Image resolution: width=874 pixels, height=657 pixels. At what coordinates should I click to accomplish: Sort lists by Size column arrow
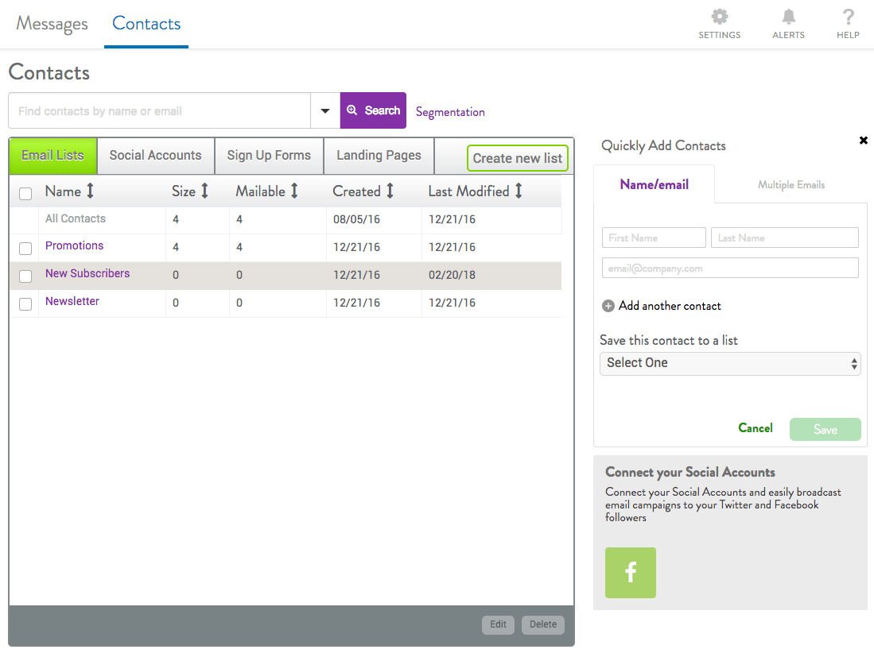click(x=204, y=191)
